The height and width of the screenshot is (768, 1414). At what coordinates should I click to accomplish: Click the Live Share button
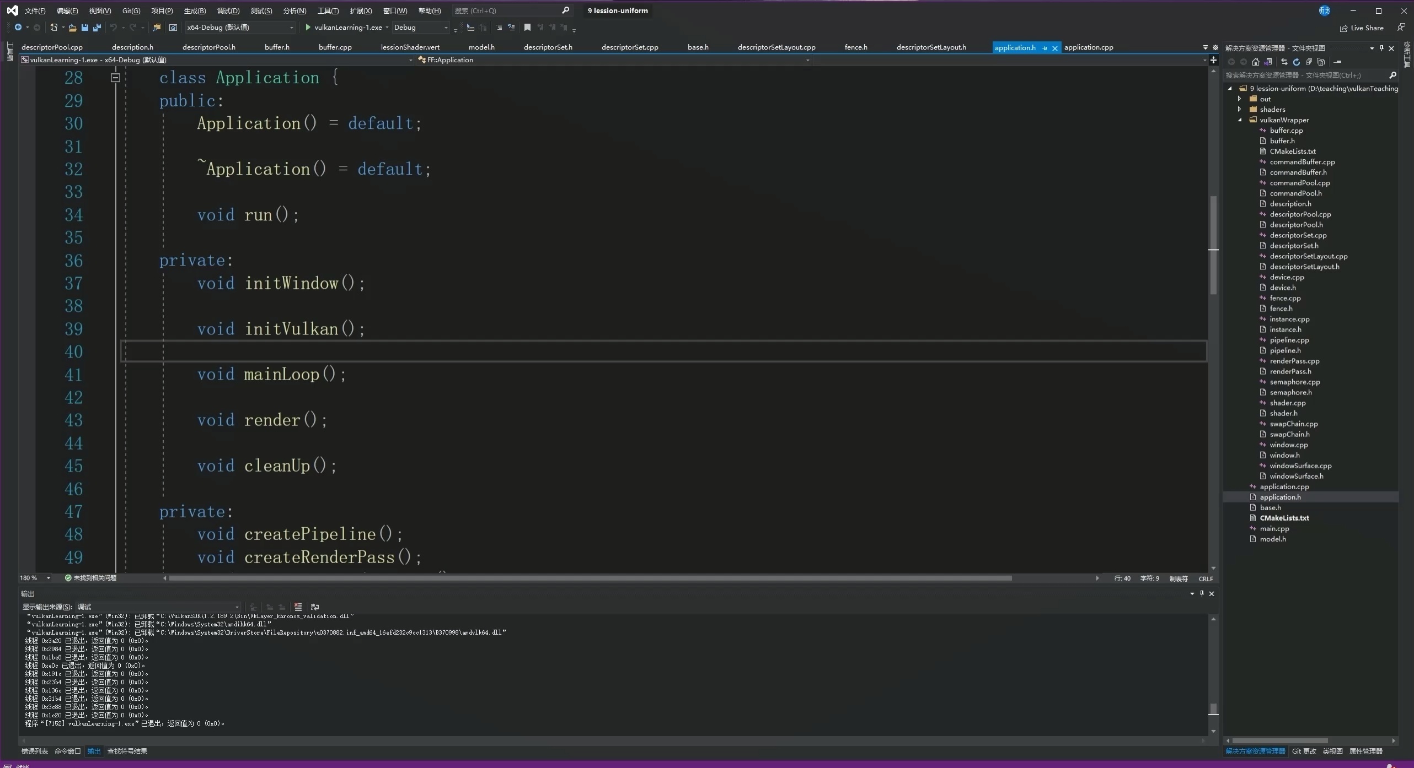(x=1361, y=28)
